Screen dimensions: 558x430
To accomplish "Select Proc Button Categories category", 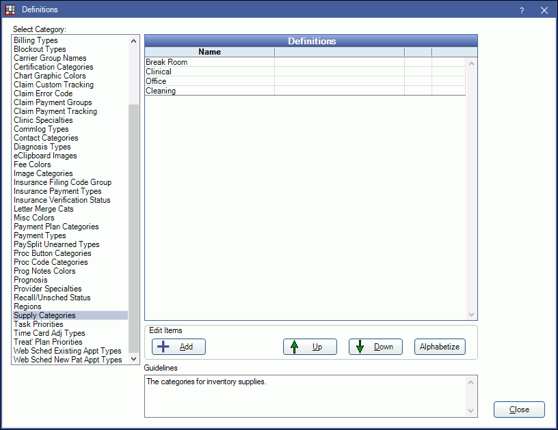I will [70, 253].
